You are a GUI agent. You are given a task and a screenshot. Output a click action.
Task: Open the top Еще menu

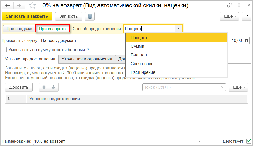[229, 16]
